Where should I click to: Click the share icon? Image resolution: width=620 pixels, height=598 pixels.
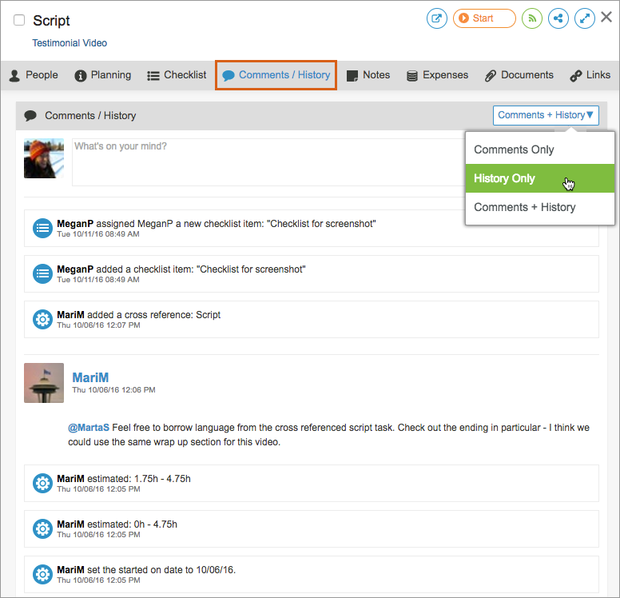(x=558, y=18)
